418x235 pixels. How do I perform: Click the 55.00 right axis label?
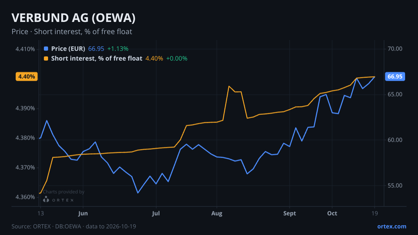(x=395, y=186)
